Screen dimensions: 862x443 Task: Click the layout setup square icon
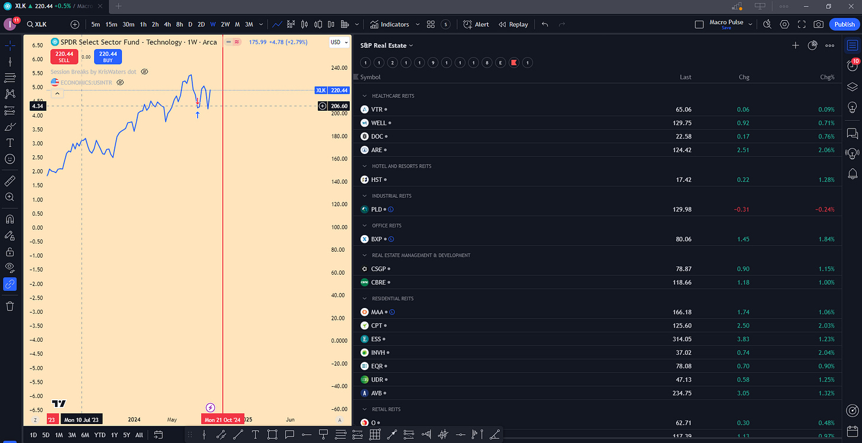pyautogui.click(x=699, y=24)
